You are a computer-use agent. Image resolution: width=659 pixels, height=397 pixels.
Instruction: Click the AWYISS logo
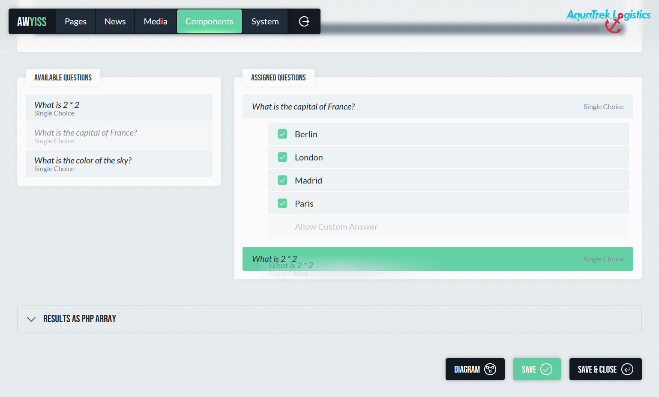click(x=32, y=21)
